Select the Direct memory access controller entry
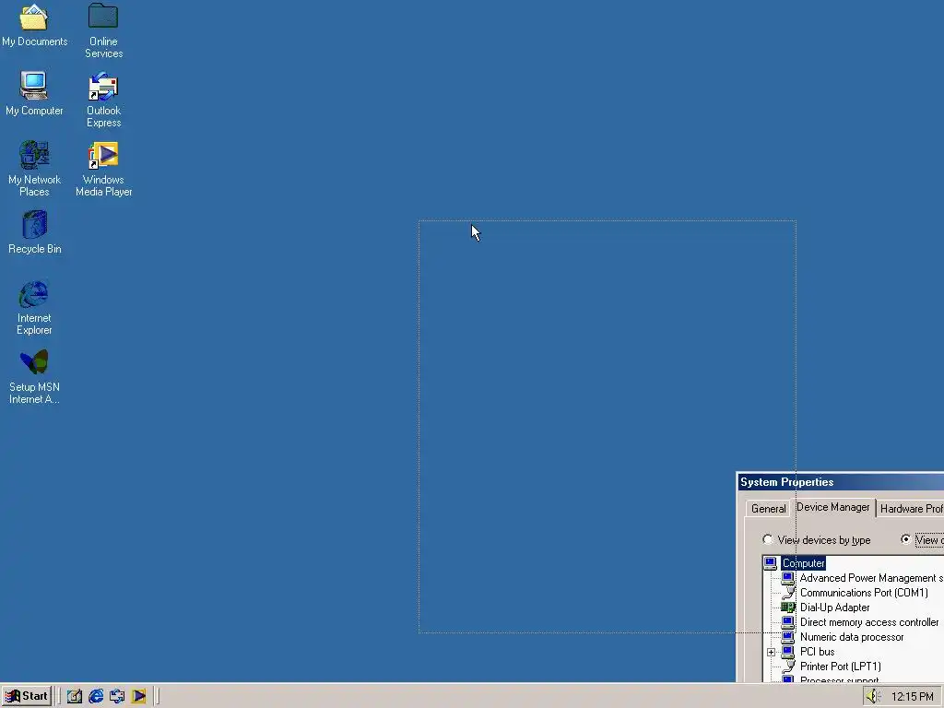 [868, 622]
